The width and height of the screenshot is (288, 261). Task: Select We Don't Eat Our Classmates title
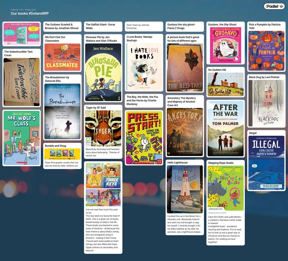coord(55,39)
